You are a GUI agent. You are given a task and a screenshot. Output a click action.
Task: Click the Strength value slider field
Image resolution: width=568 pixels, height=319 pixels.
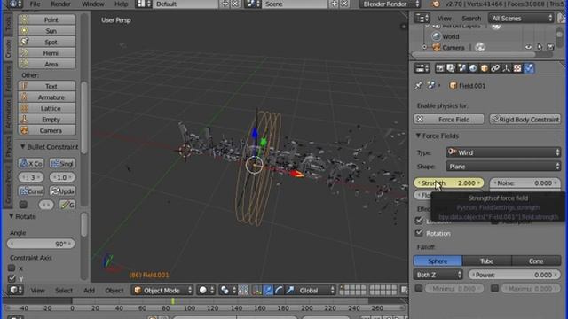(448, 183)
